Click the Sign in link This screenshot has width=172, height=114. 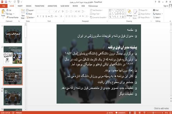[166, 6]
